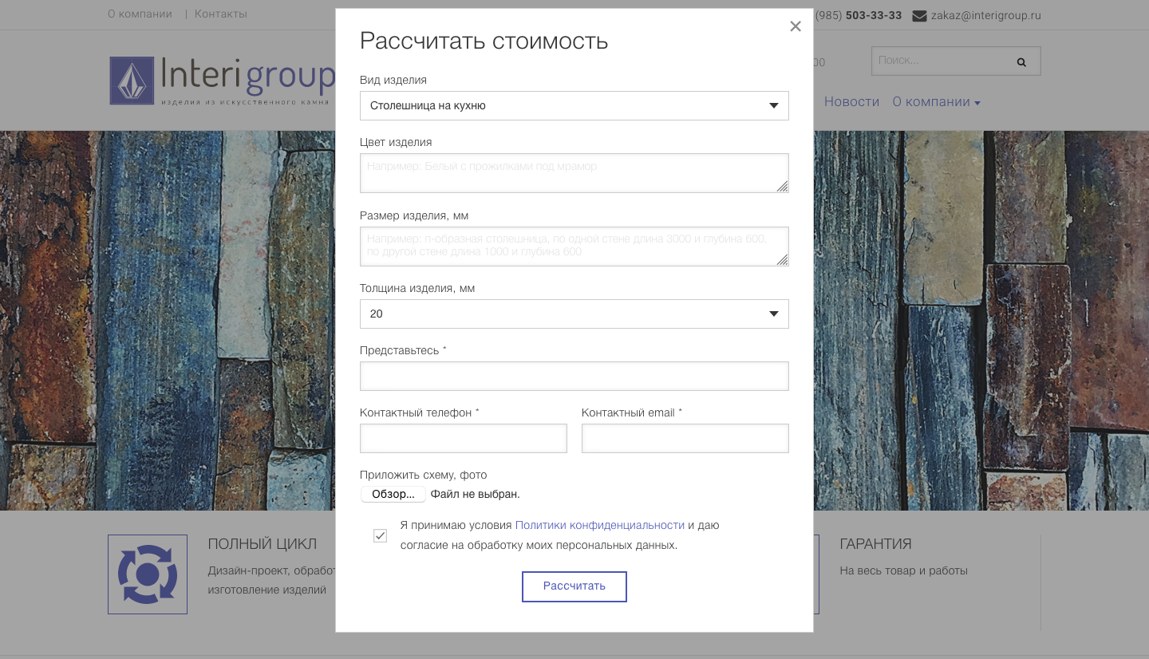Screen dimensions: 1149x659
Task: Close the Рассчитать стоимость dialog via X
Action: (796, 26)
